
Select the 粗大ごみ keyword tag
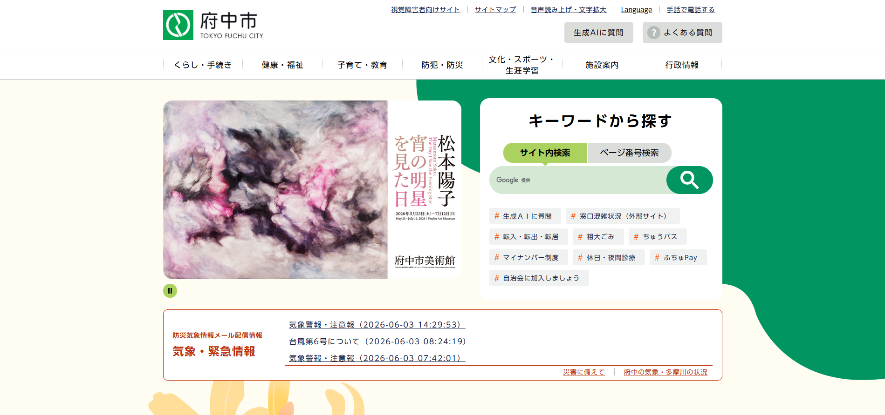point(598,237)
